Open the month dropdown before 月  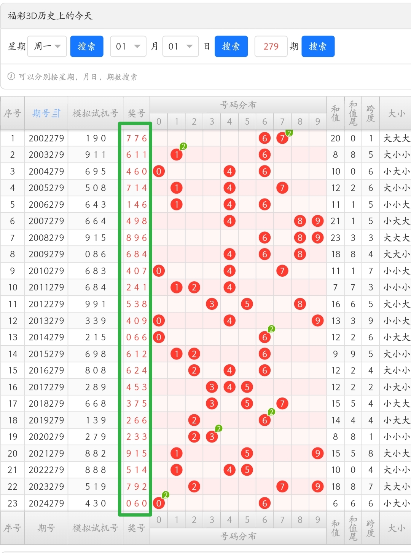point(128,46)
